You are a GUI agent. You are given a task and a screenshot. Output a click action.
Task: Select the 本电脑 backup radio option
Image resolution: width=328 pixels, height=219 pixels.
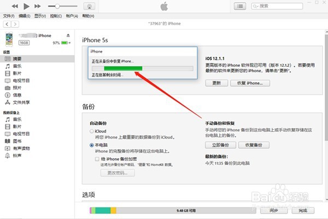(x=92, y=145)
